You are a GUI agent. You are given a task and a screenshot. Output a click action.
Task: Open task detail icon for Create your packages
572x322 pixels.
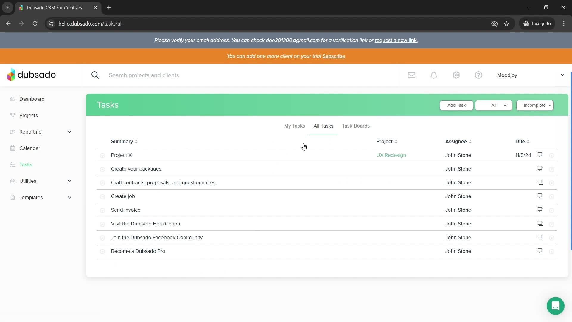(540, 168)
